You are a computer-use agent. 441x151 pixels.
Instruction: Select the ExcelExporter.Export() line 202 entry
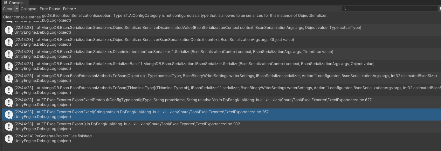[x=221, y=127]
